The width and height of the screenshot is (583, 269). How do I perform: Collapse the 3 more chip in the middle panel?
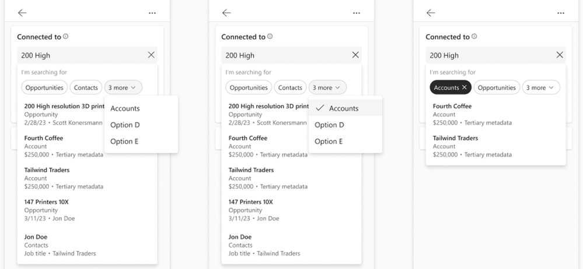pos(327,87)
